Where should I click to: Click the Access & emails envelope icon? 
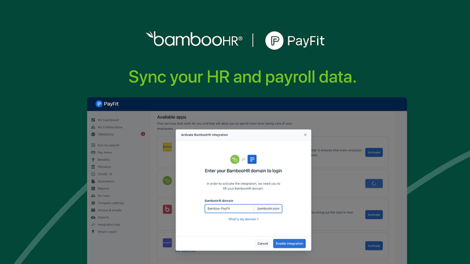pyautogui.click(x=93, y=210)
